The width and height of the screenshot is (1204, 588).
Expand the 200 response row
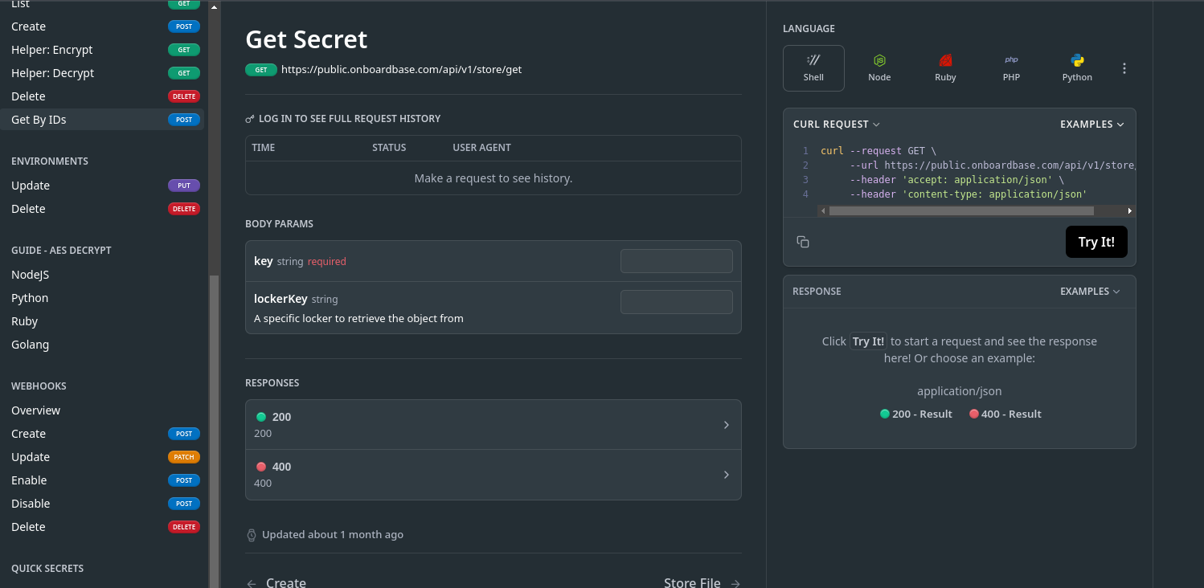493,425
